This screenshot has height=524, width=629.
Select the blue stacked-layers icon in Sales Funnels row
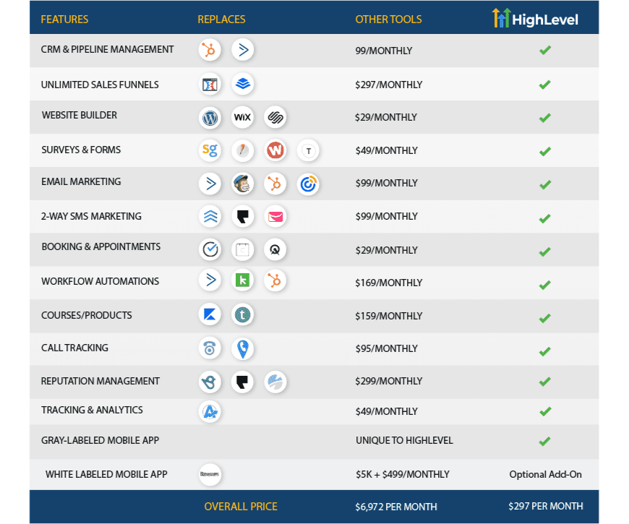coord(243,84)
